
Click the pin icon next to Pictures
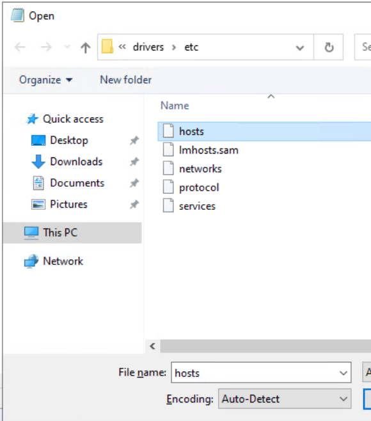click(134, 205)
